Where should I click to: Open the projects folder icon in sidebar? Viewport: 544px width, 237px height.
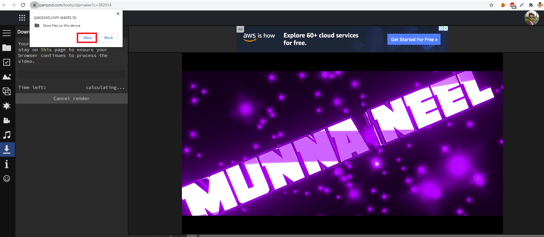coord(7,48)
